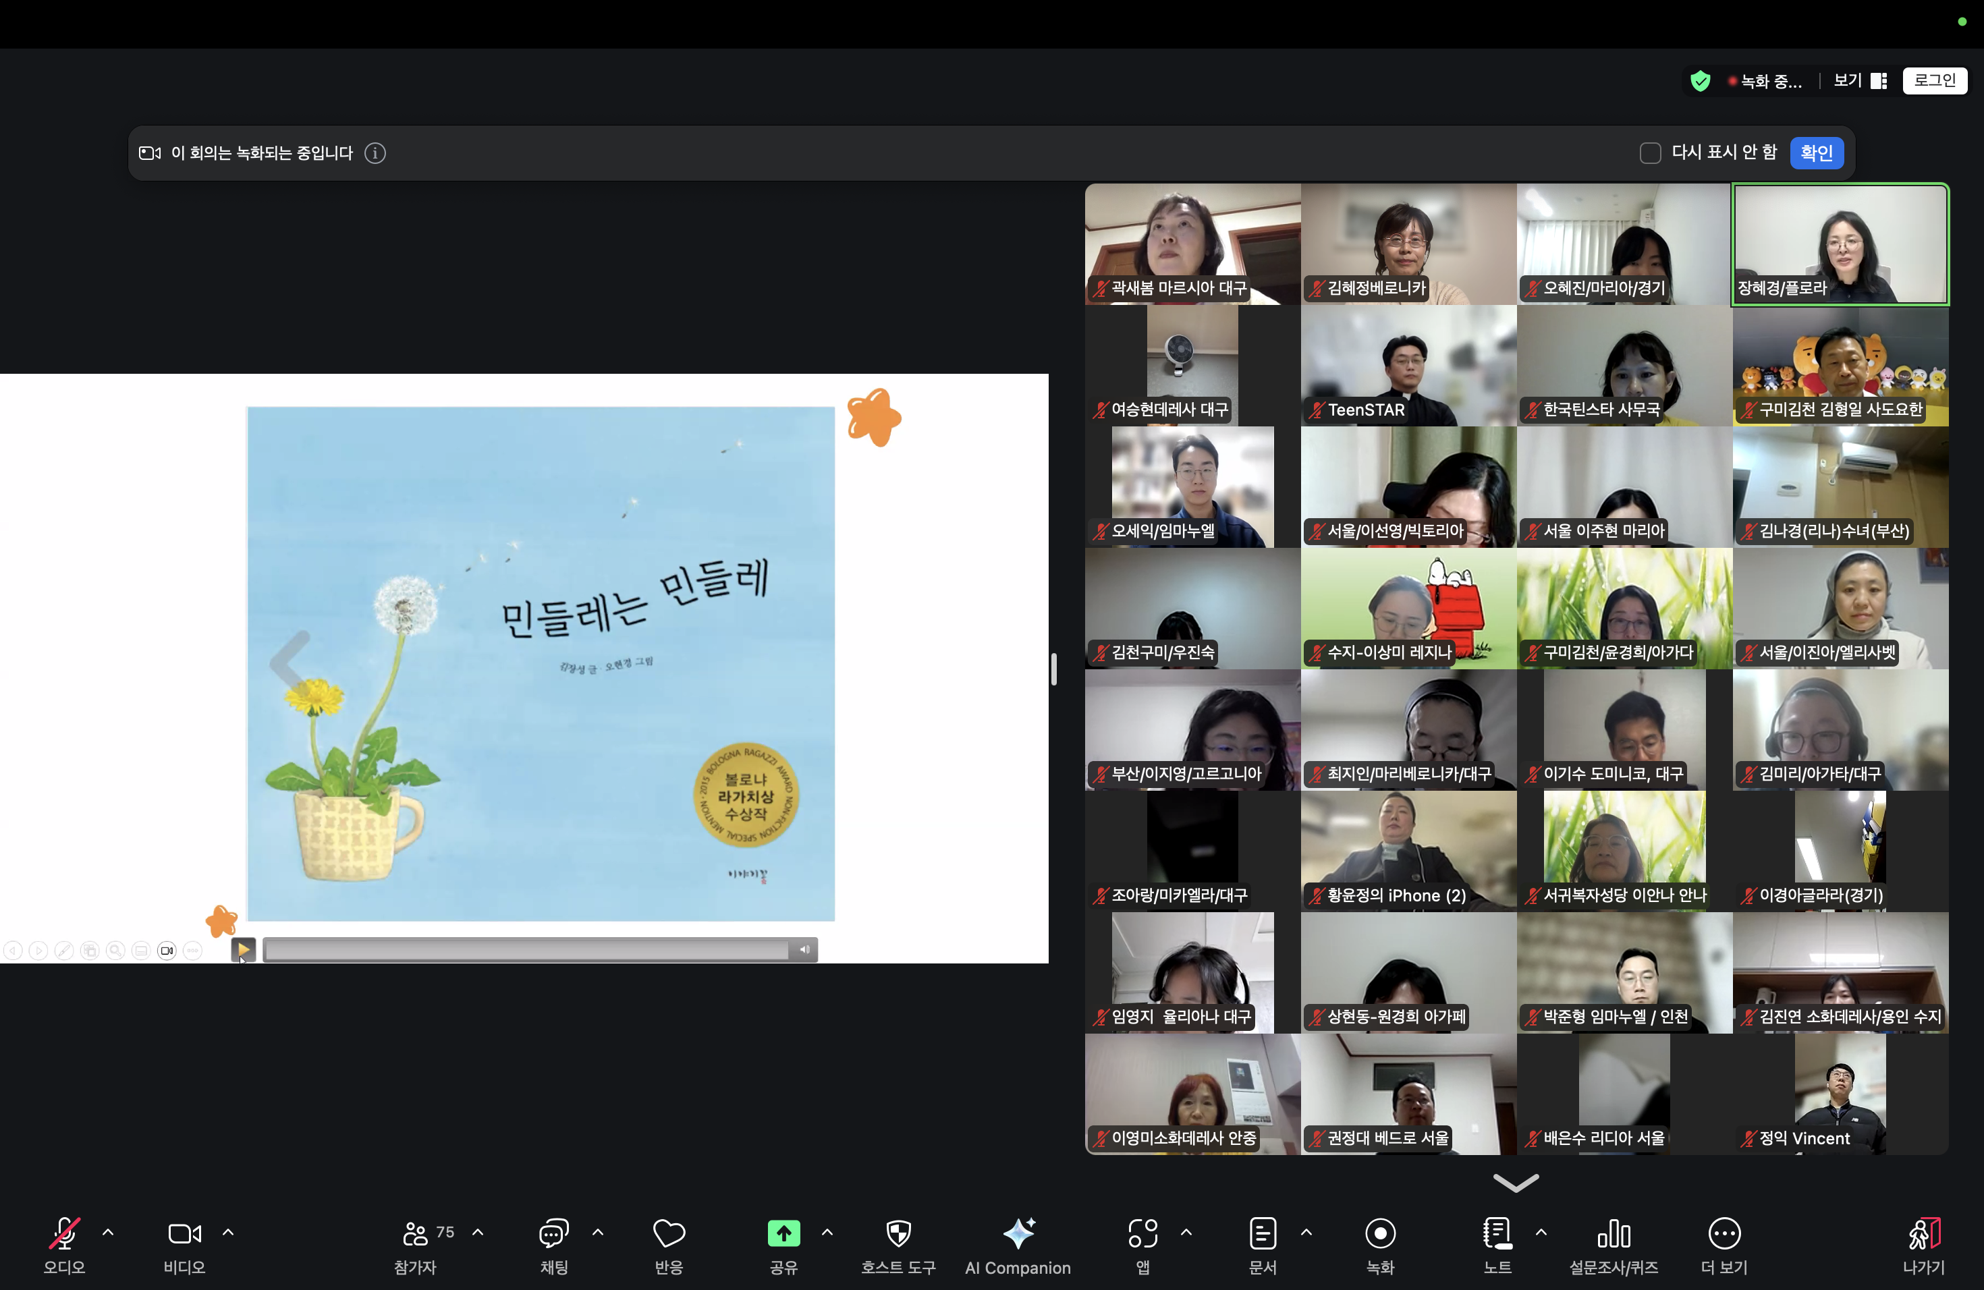This screenshot has width=1984, height=1290.
Task: Toggle the camera in the slideshow controls
Action: click(167, 951)
